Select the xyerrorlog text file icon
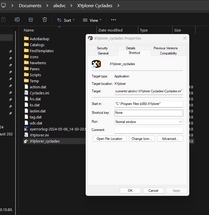Image resolution: width=209 pixels, height=215 pixels. pyautogui.click(x=26, y=129)
